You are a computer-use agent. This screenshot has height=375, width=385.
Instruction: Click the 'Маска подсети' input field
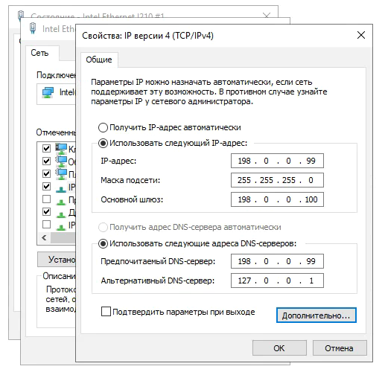click(x=277, y=180)
